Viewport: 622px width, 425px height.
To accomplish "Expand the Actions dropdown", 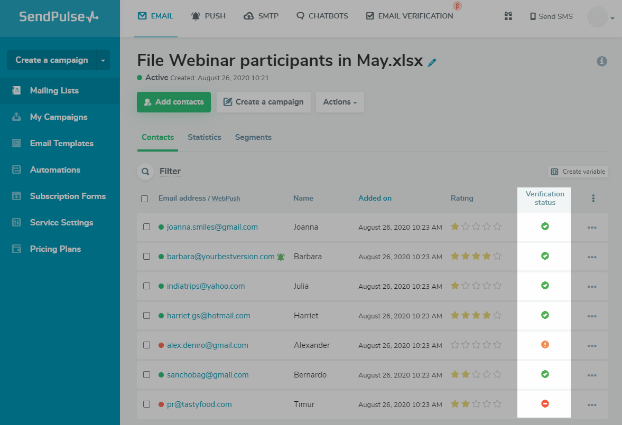I will (x=340, y=102).
